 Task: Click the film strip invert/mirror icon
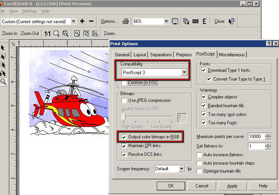pos(195,21)
